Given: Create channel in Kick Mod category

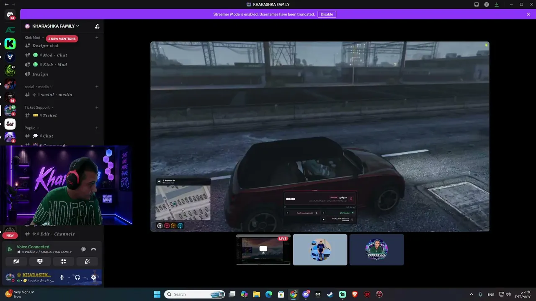Looking at the screenshot, I should [97, 38].
